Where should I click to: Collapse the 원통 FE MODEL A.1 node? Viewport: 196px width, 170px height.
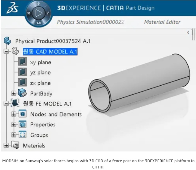pyautogui.click(x=6, y=103)
